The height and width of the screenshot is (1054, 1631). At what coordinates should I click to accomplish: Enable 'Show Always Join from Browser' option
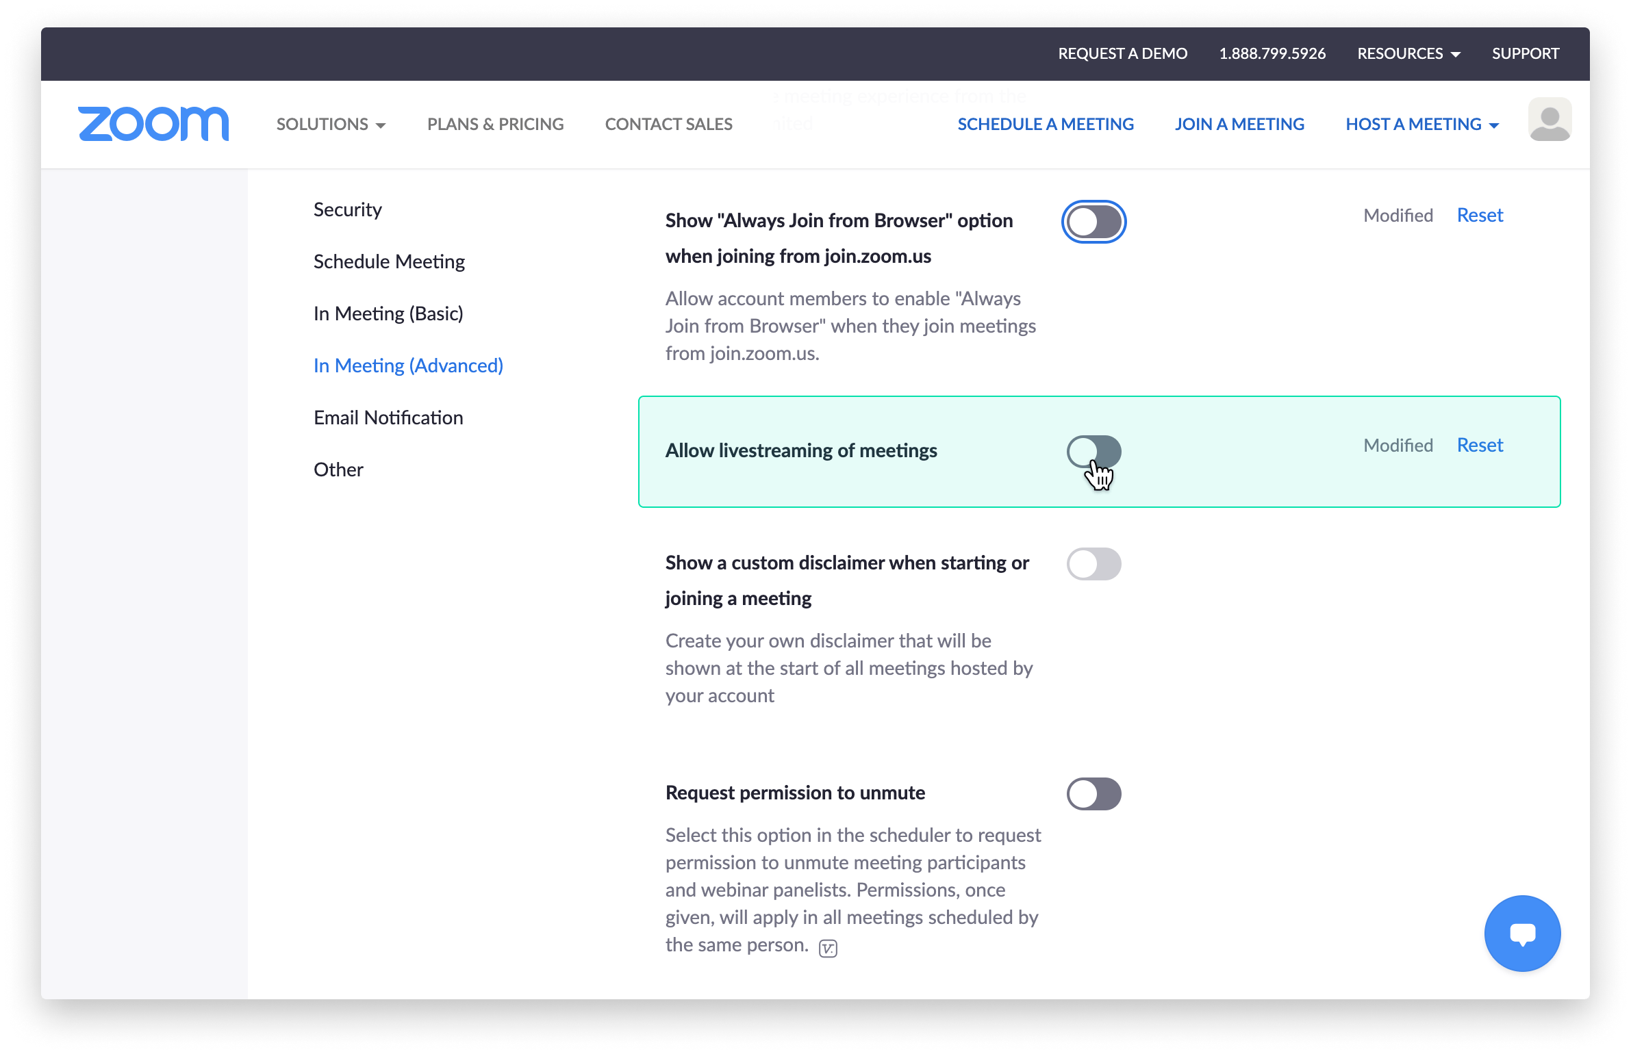(x=1093, y=222)
